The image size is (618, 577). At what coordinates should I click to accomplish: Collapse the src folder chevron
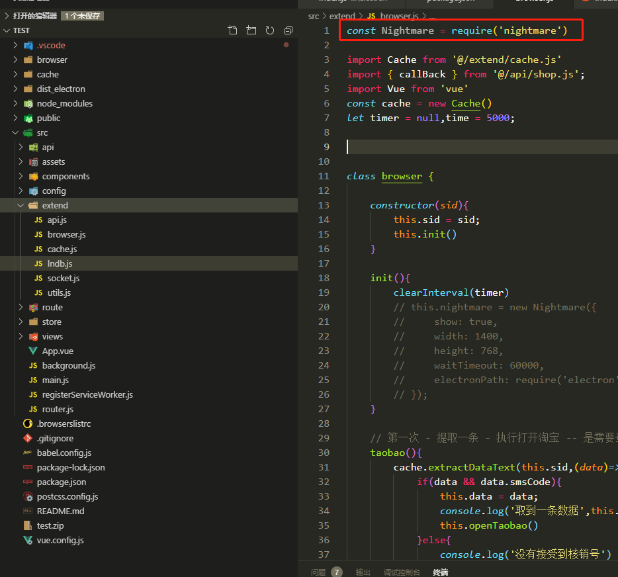click(15, 133)
